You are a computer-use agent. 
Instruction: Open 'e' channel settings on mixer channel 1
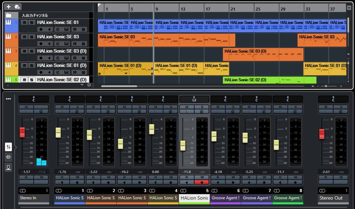click(x=77, y=112)
